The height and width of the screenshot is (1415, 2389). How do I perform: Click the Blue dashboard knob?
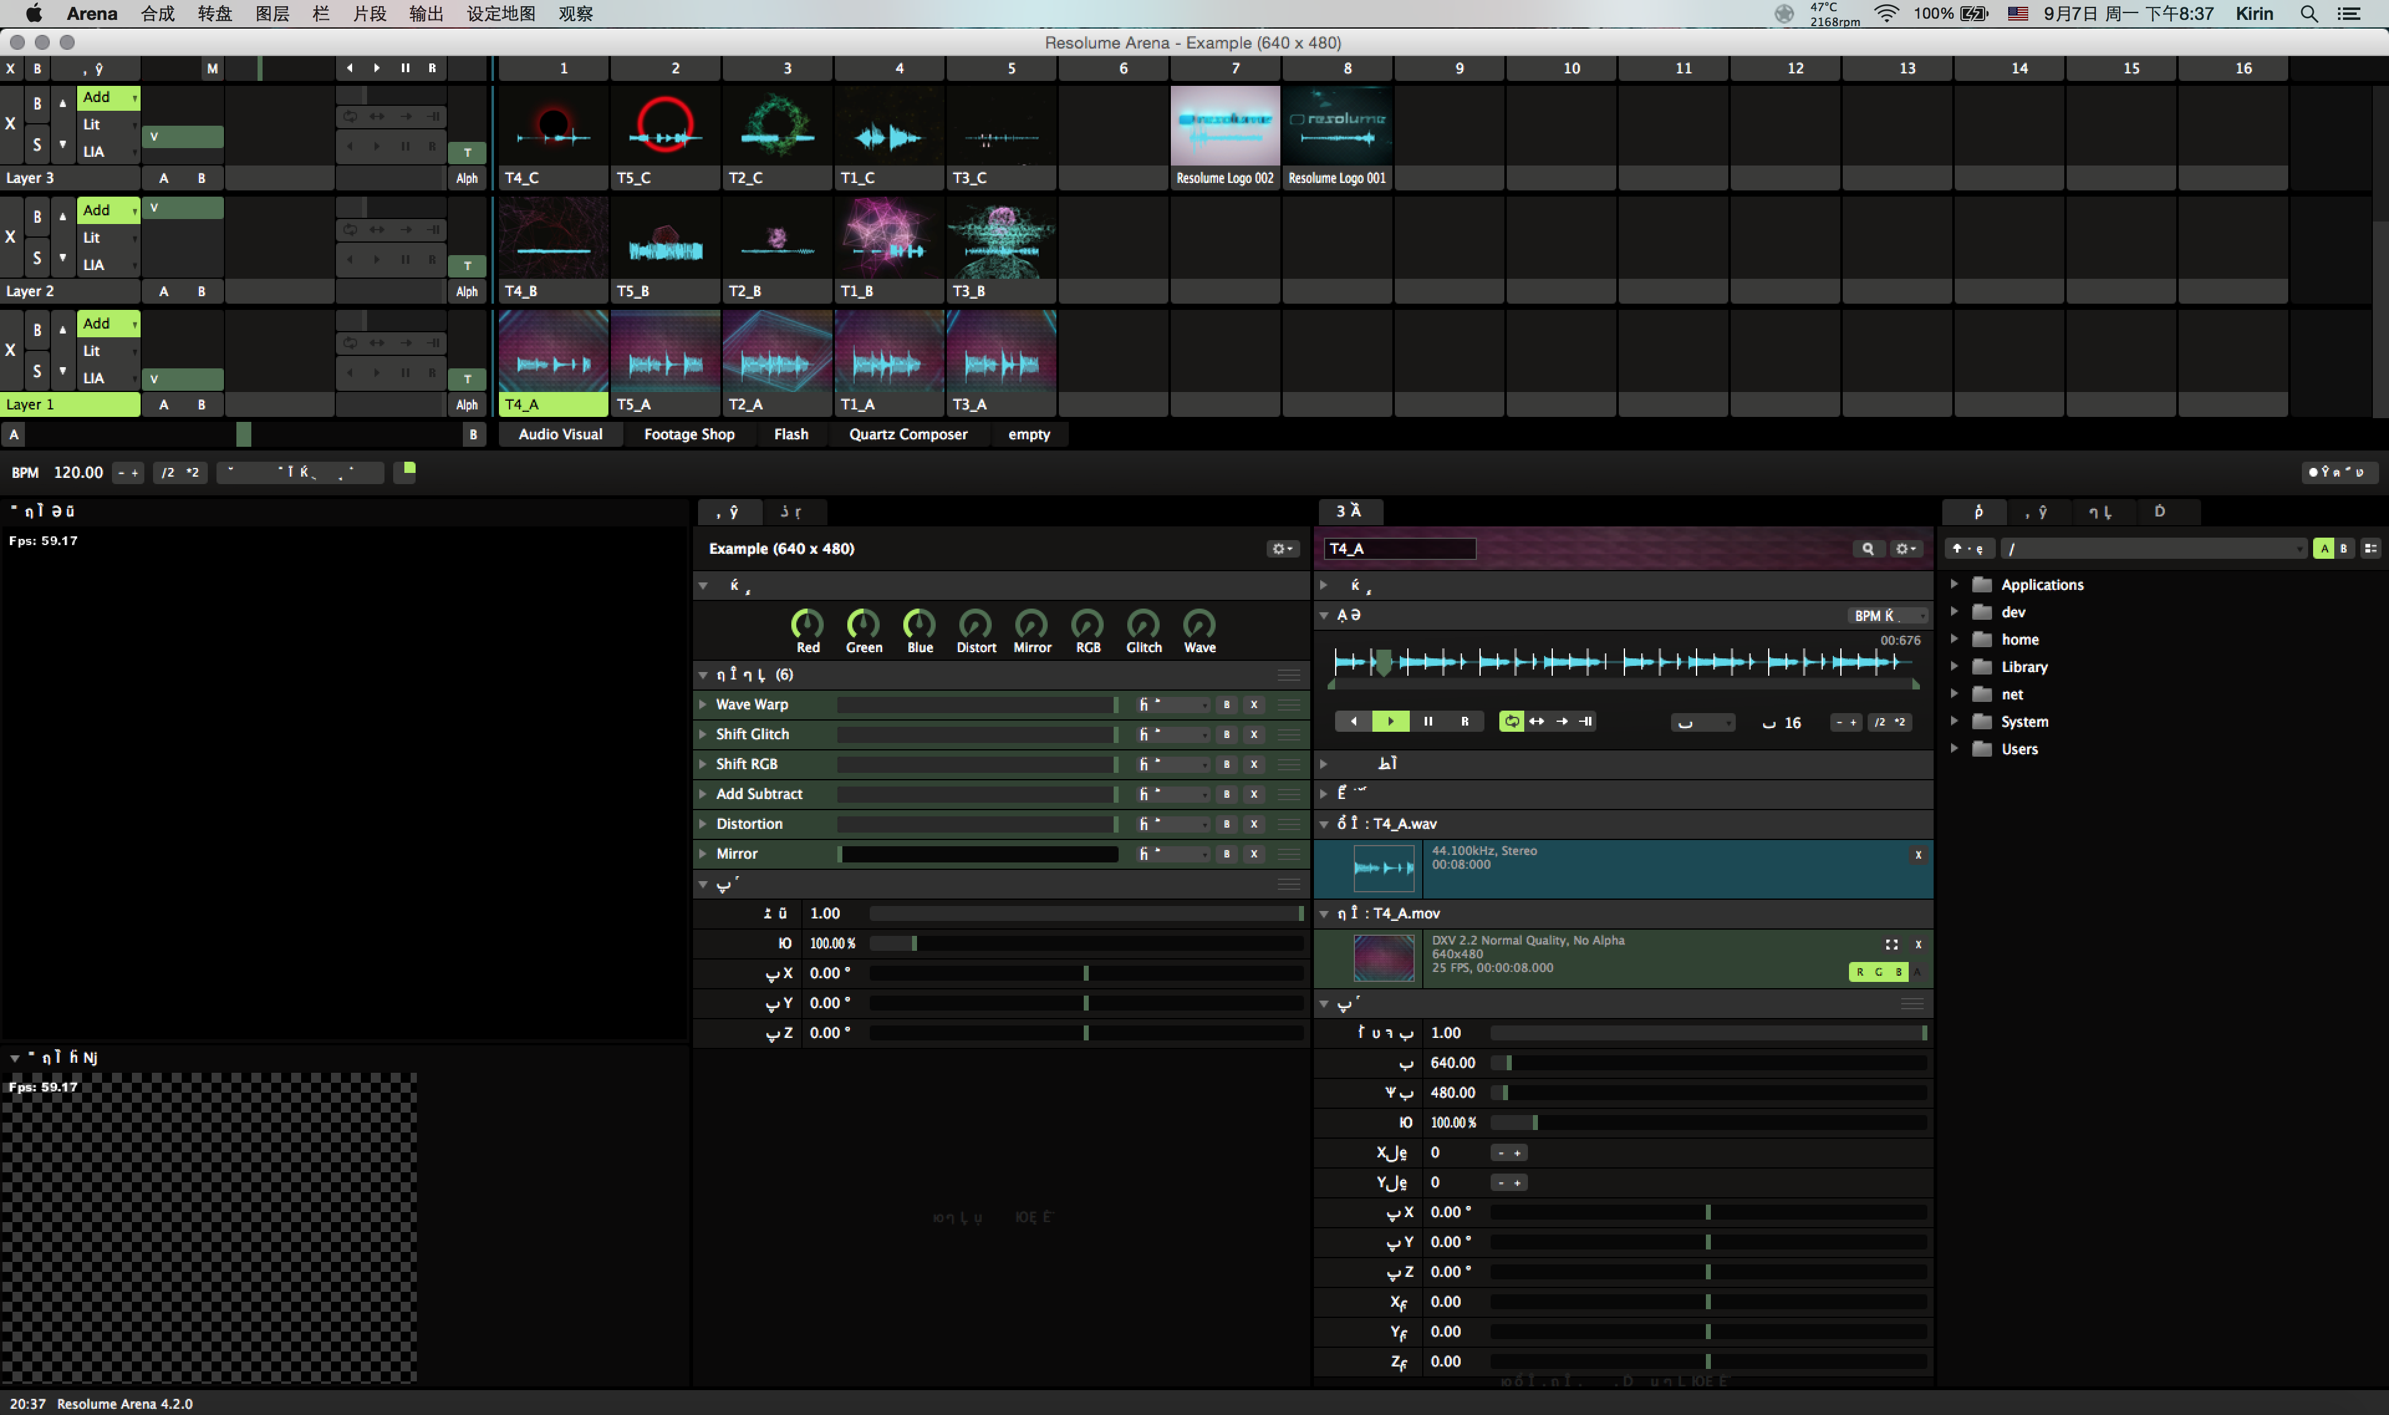point(919,625)
